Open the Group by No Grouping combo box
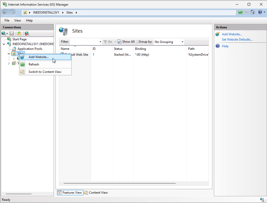Viewport: 267px width, 203px height. click(169, 42)
